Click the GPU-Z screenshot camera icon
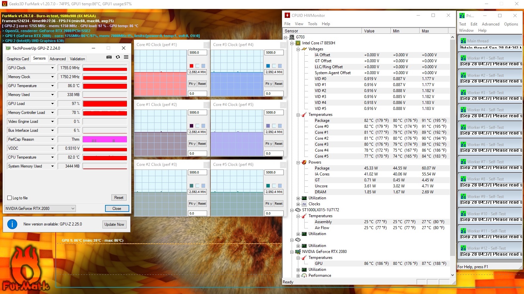Image resolution: width=524 pixels, height=294 pixels. click(x=109, y=57)
